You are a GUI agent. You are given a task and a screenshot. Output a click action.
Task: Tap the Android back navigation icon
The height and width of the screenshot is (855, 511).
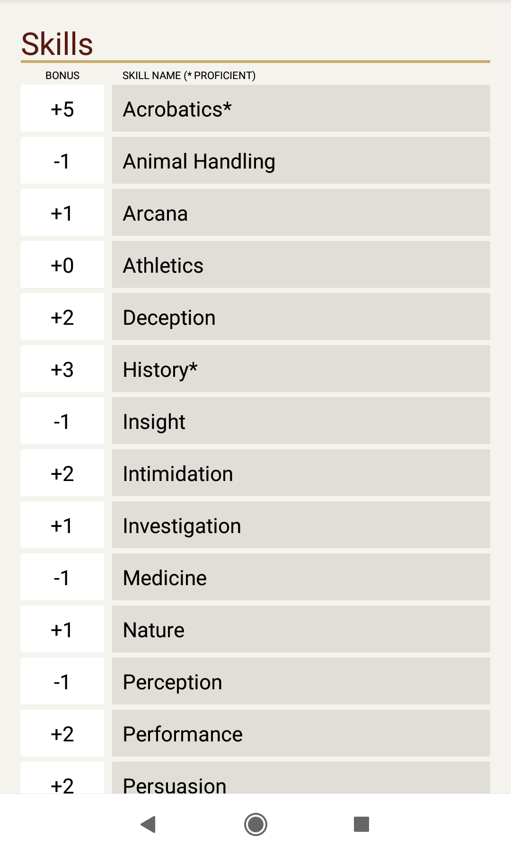coord(149,824)
